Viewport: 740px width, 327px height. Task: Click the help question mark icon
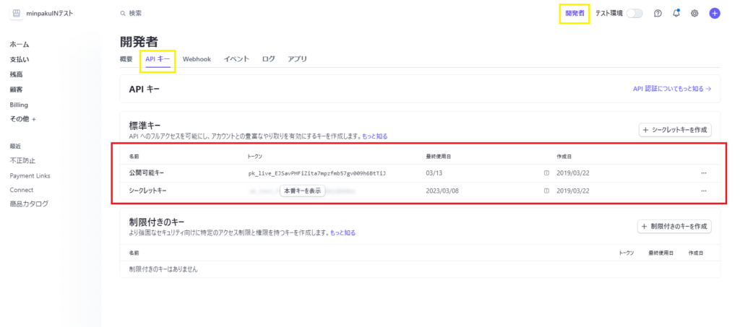(658, 13)
